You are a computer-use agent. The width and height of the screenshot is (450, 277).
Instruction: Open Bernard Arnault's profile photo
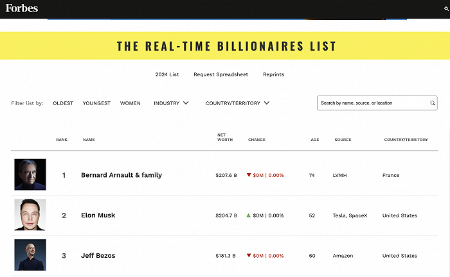tap(30, 174)
